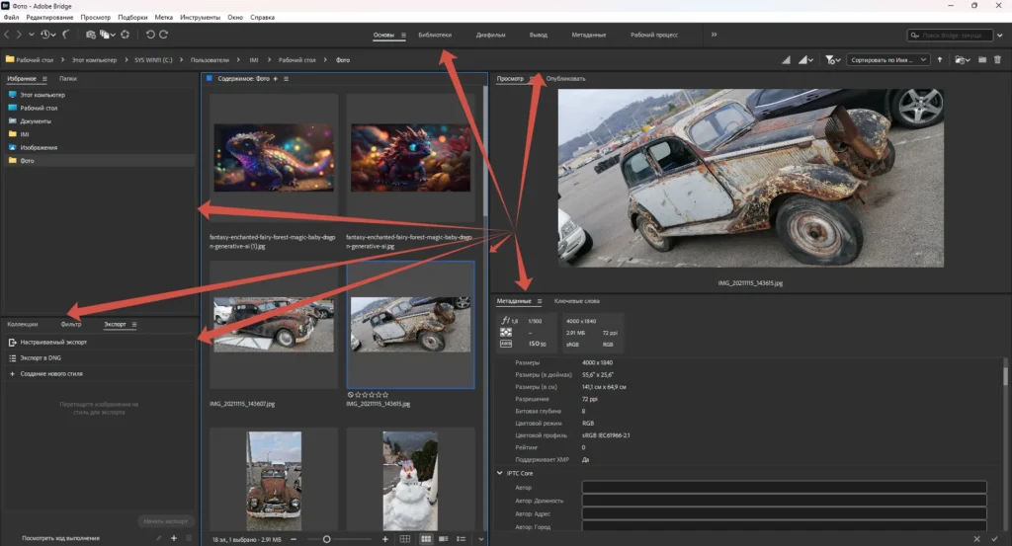The width and height of the screenshot is (1012, 546).
Task: Click the boomerang return to Photoshop icon
Action: (66, 35)
